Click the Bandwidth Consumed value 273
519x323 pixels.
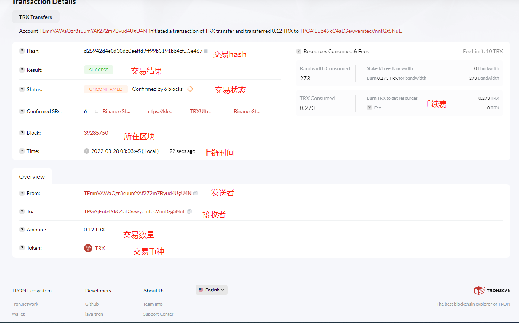coord(305,78)
